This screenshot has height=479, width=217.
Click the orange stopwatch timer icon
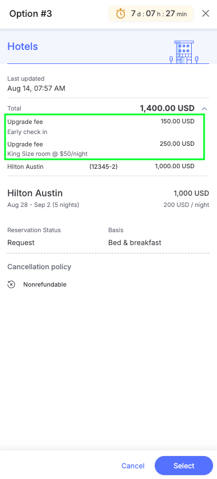click(121, 14)
